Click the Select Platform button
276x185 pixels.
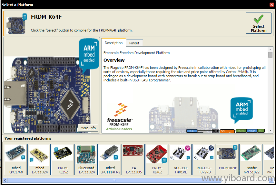(258, 23)
